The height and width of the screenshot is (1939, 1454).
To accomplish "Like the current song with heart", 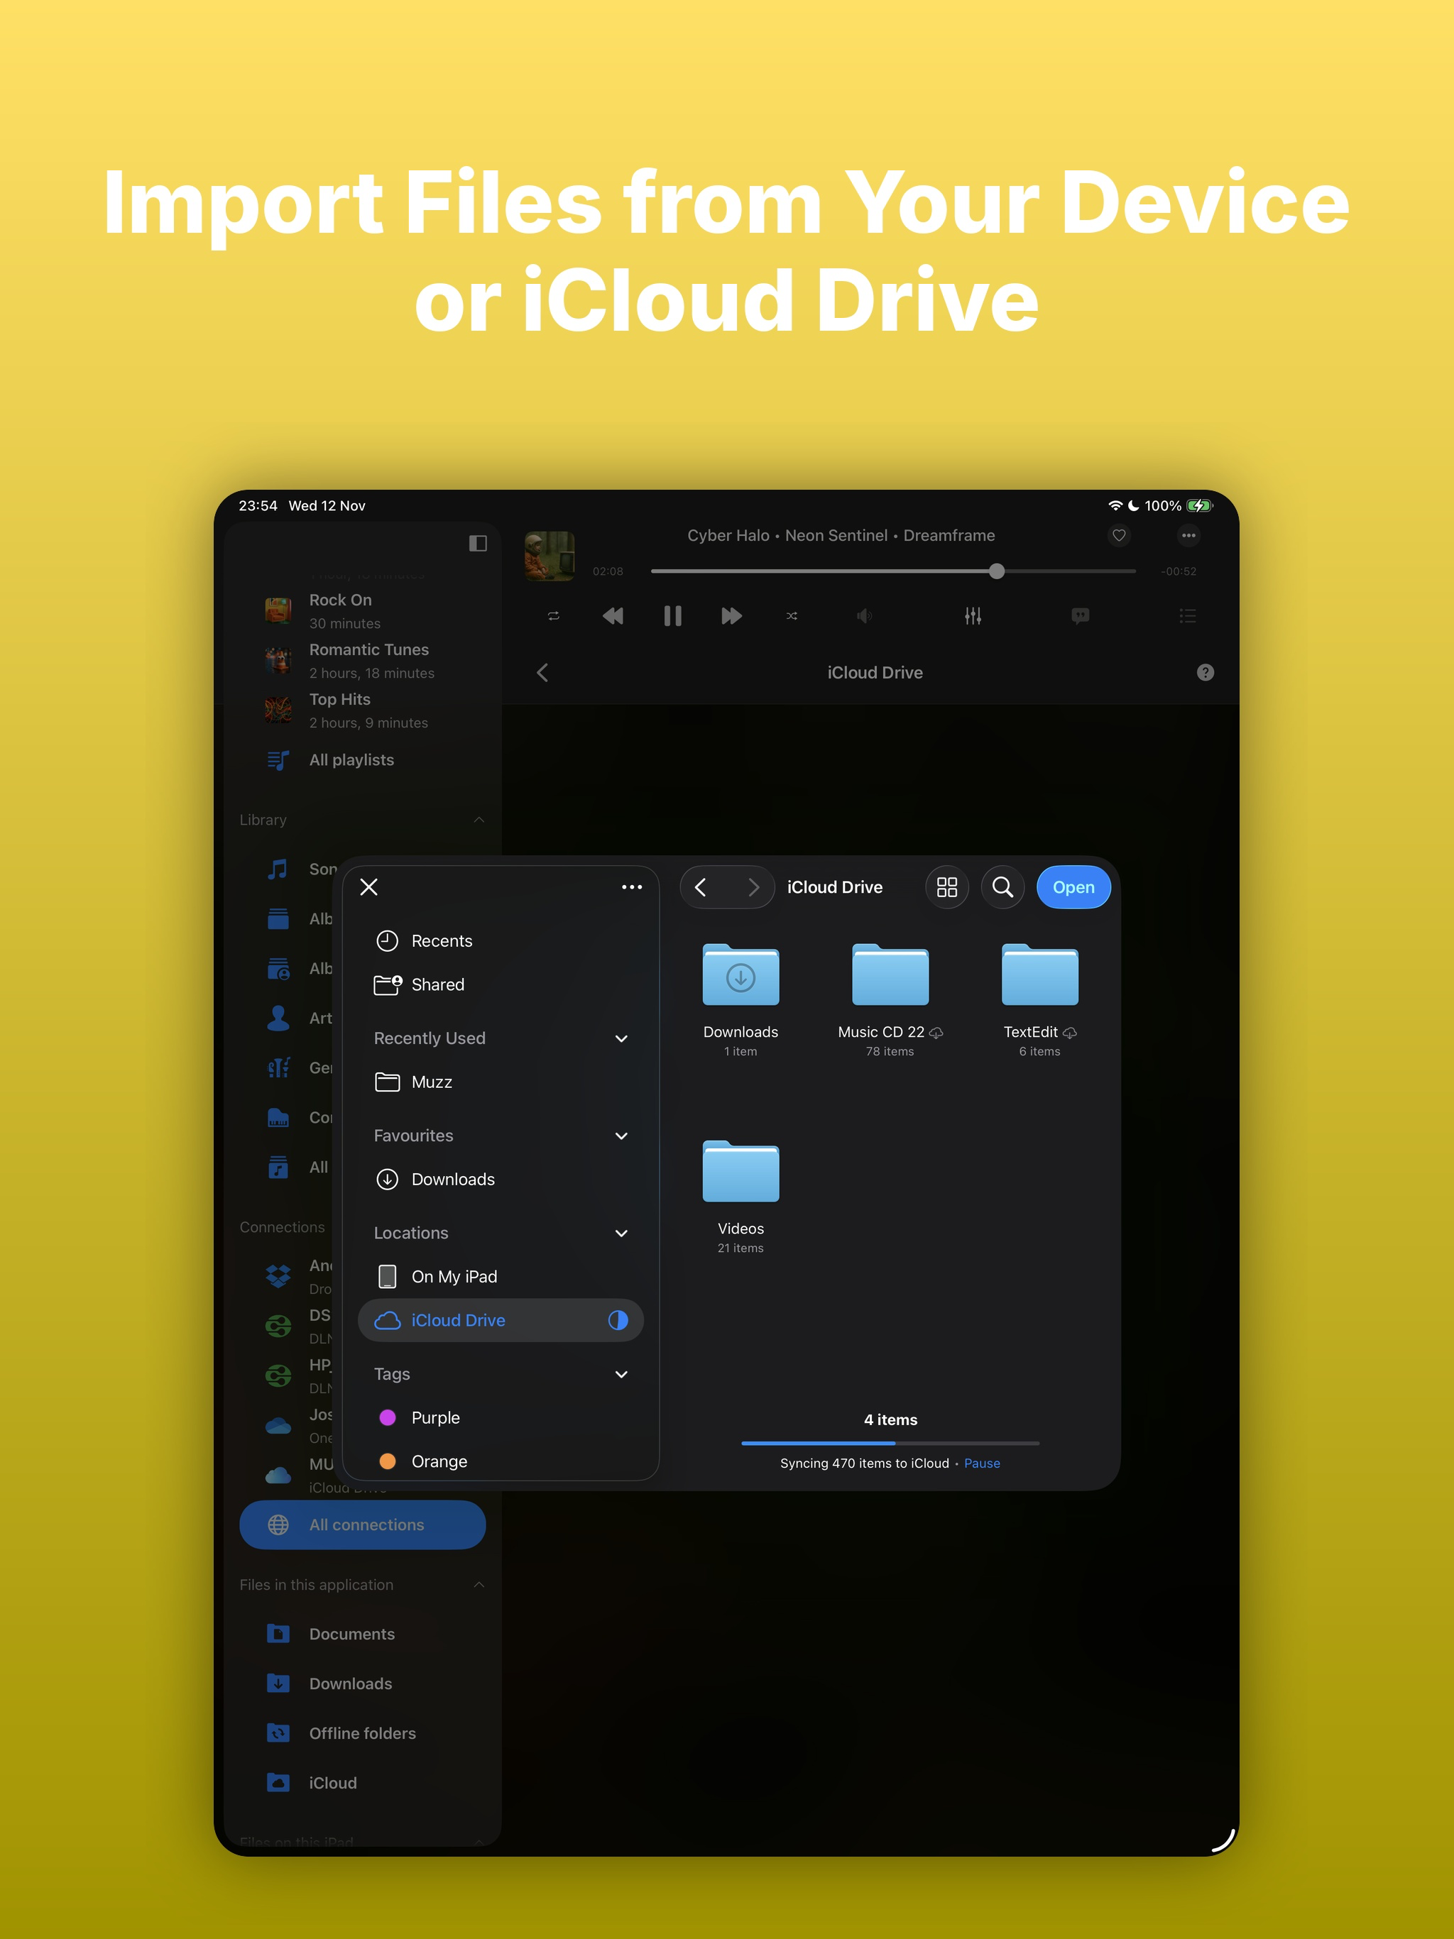I will pos(1118,536).
